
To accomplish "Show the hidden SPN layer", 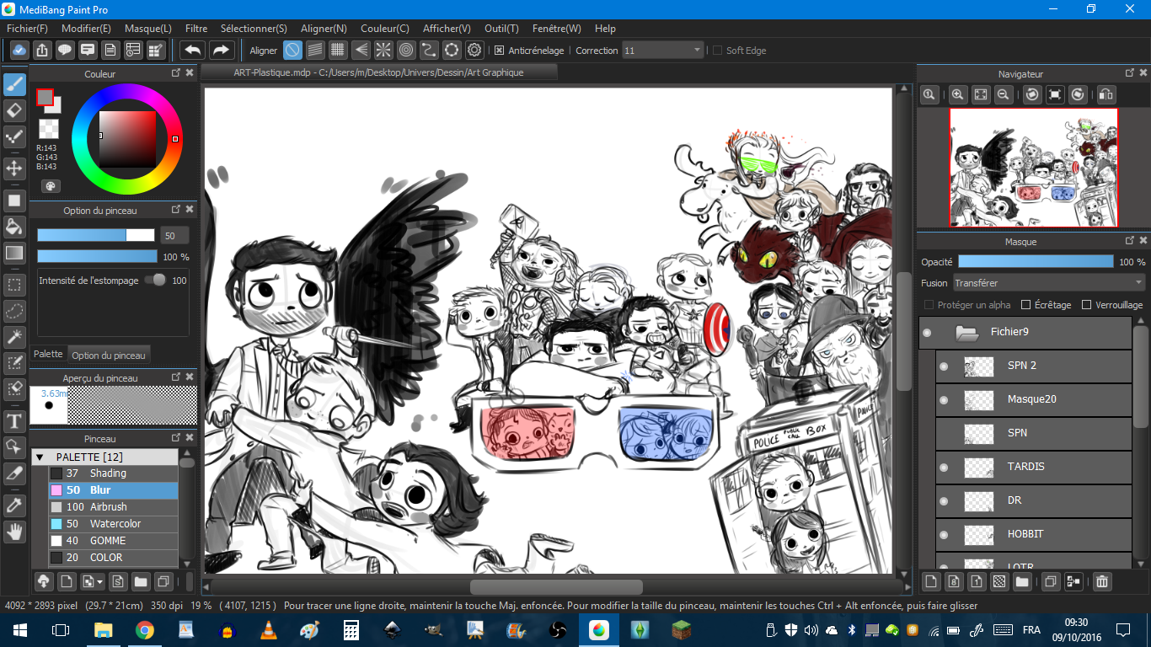I will point(944,433).
